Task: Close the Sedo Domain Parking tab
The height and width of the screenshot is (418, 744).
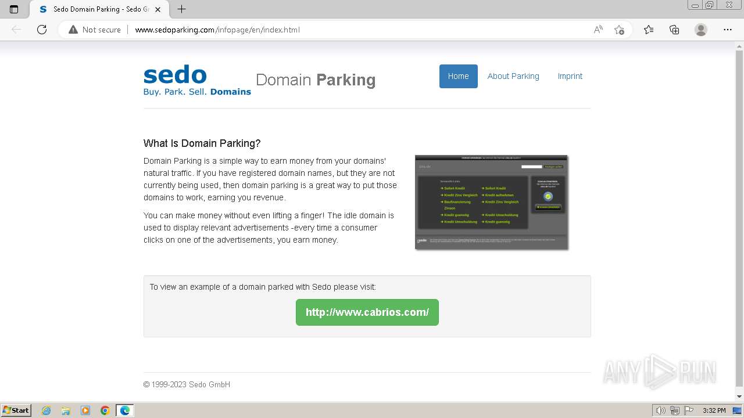Action: (158, 9)
